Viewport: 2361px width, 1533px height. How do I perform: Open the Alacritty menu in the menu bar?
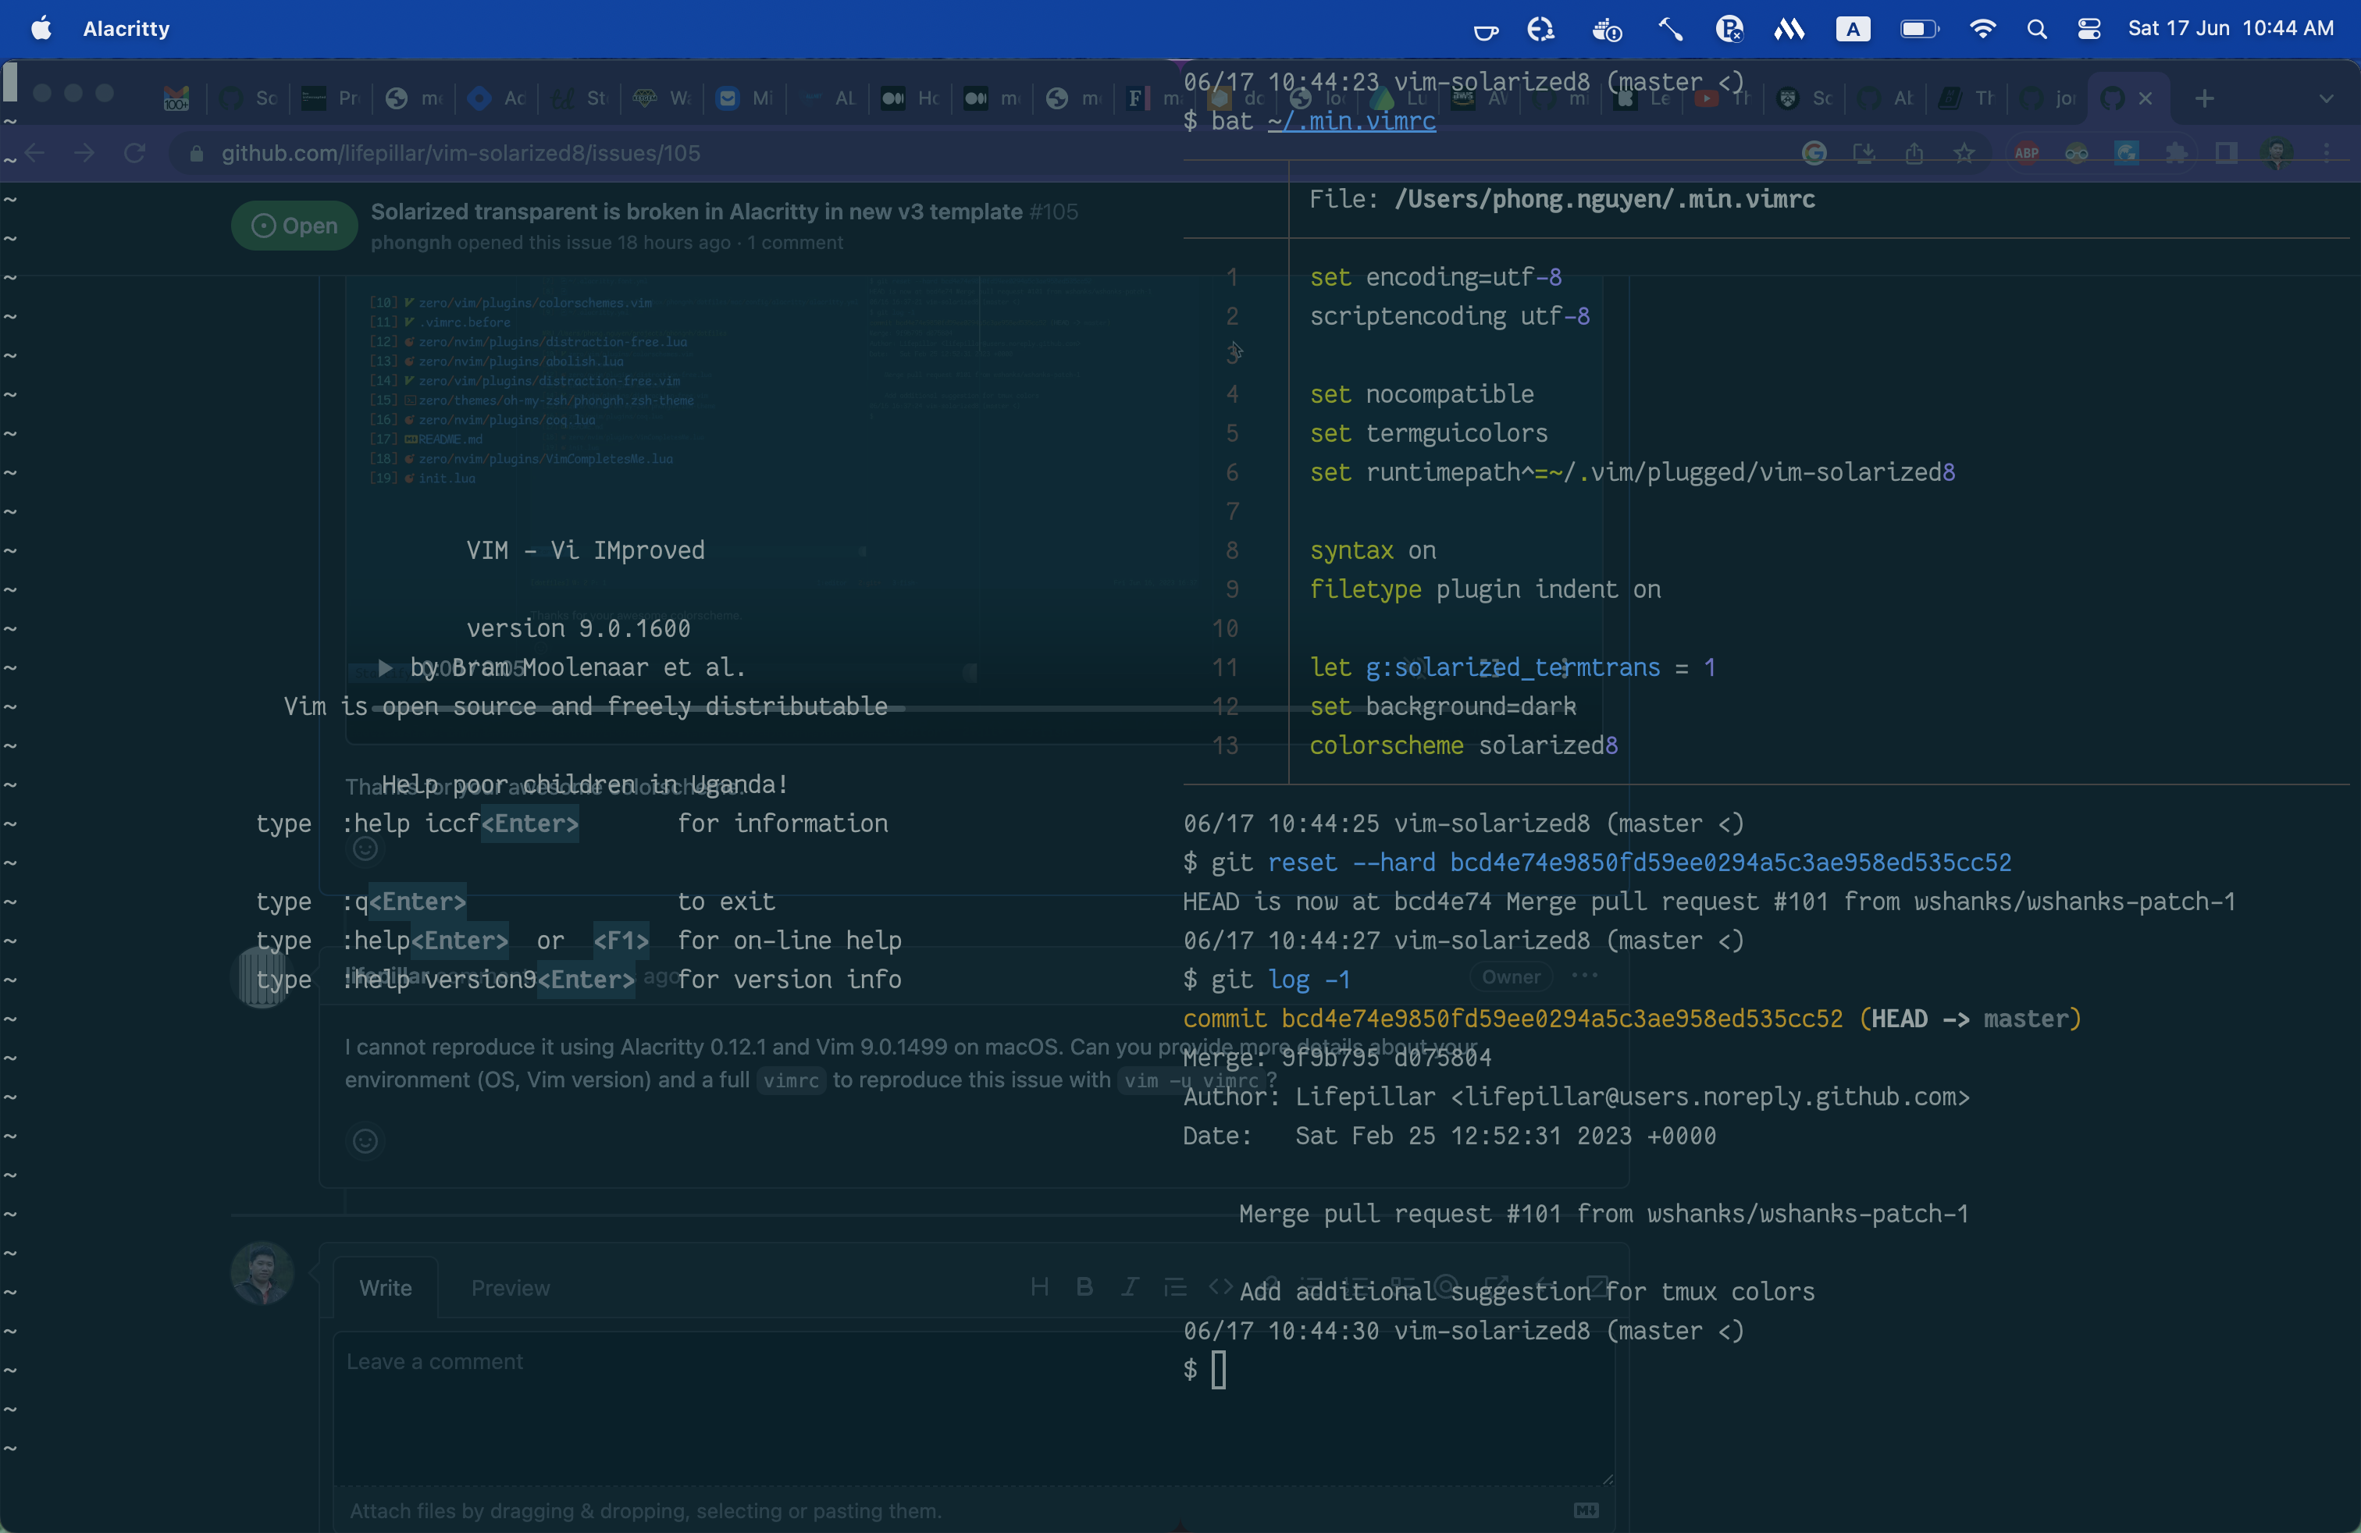(124, 29)
